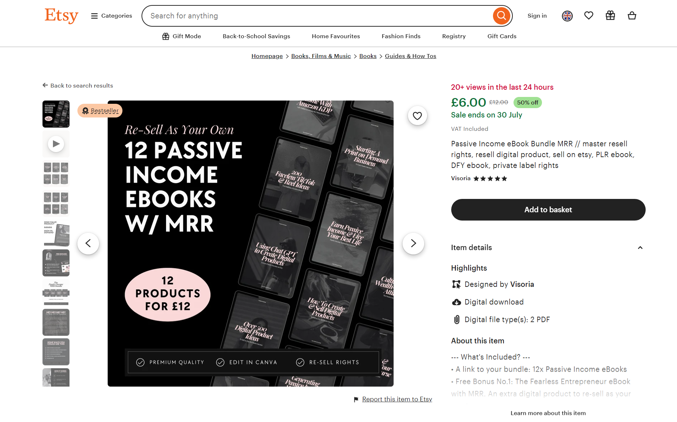
Task: Open the gifts icon in the header
Action: click(610, 15)
